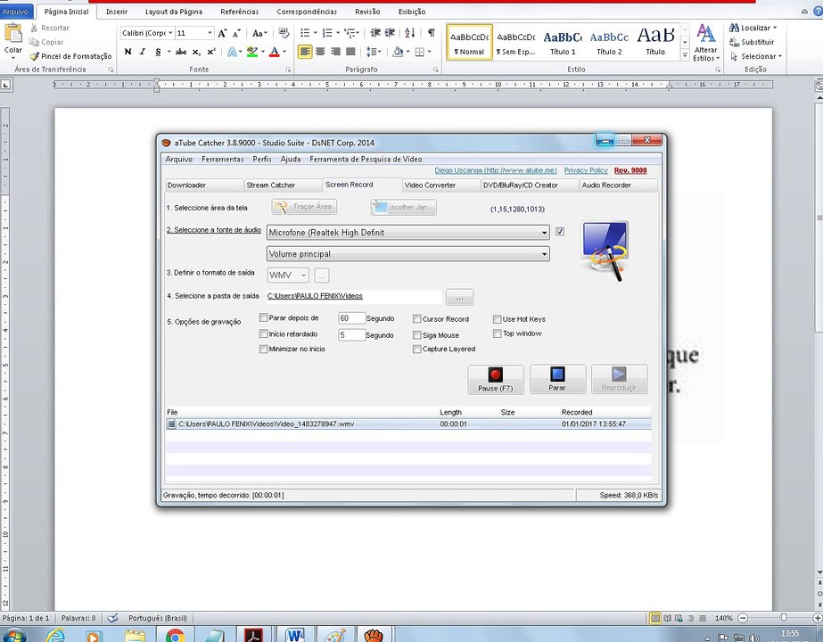Image resolution: width=823 pixels, height=642 pixels.
Task: Open the Volume principal dropdown
Action: point(544,254)
